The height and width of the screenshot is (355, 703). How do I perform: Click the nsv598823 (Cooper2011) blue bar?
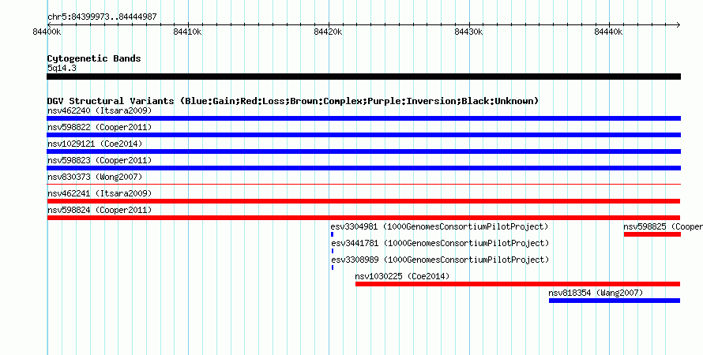click(x=363, y=168)
